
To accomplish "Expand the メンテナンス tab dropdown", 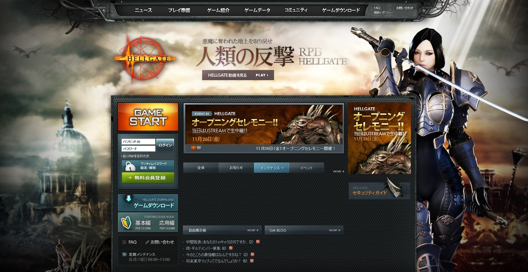I will pos(283,168).
